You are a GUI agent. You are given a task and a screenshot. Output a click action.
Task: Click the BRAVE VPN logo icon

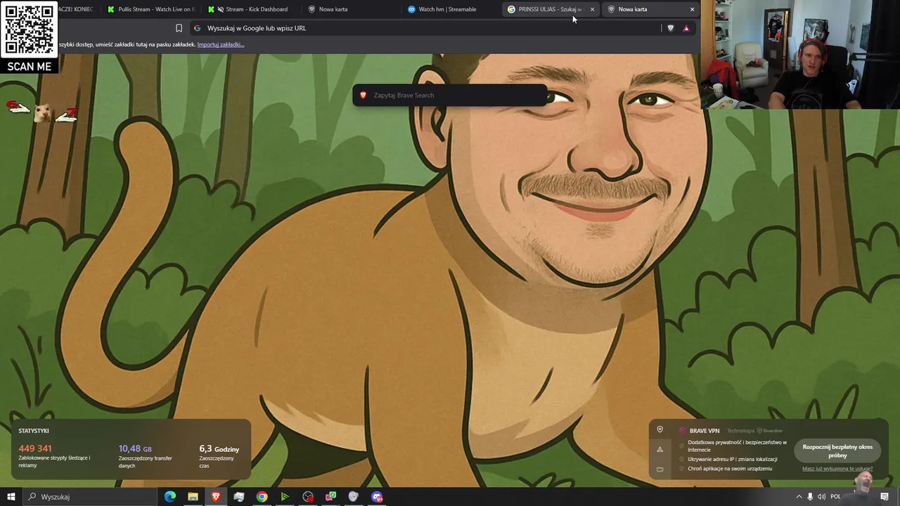(683, 431)
